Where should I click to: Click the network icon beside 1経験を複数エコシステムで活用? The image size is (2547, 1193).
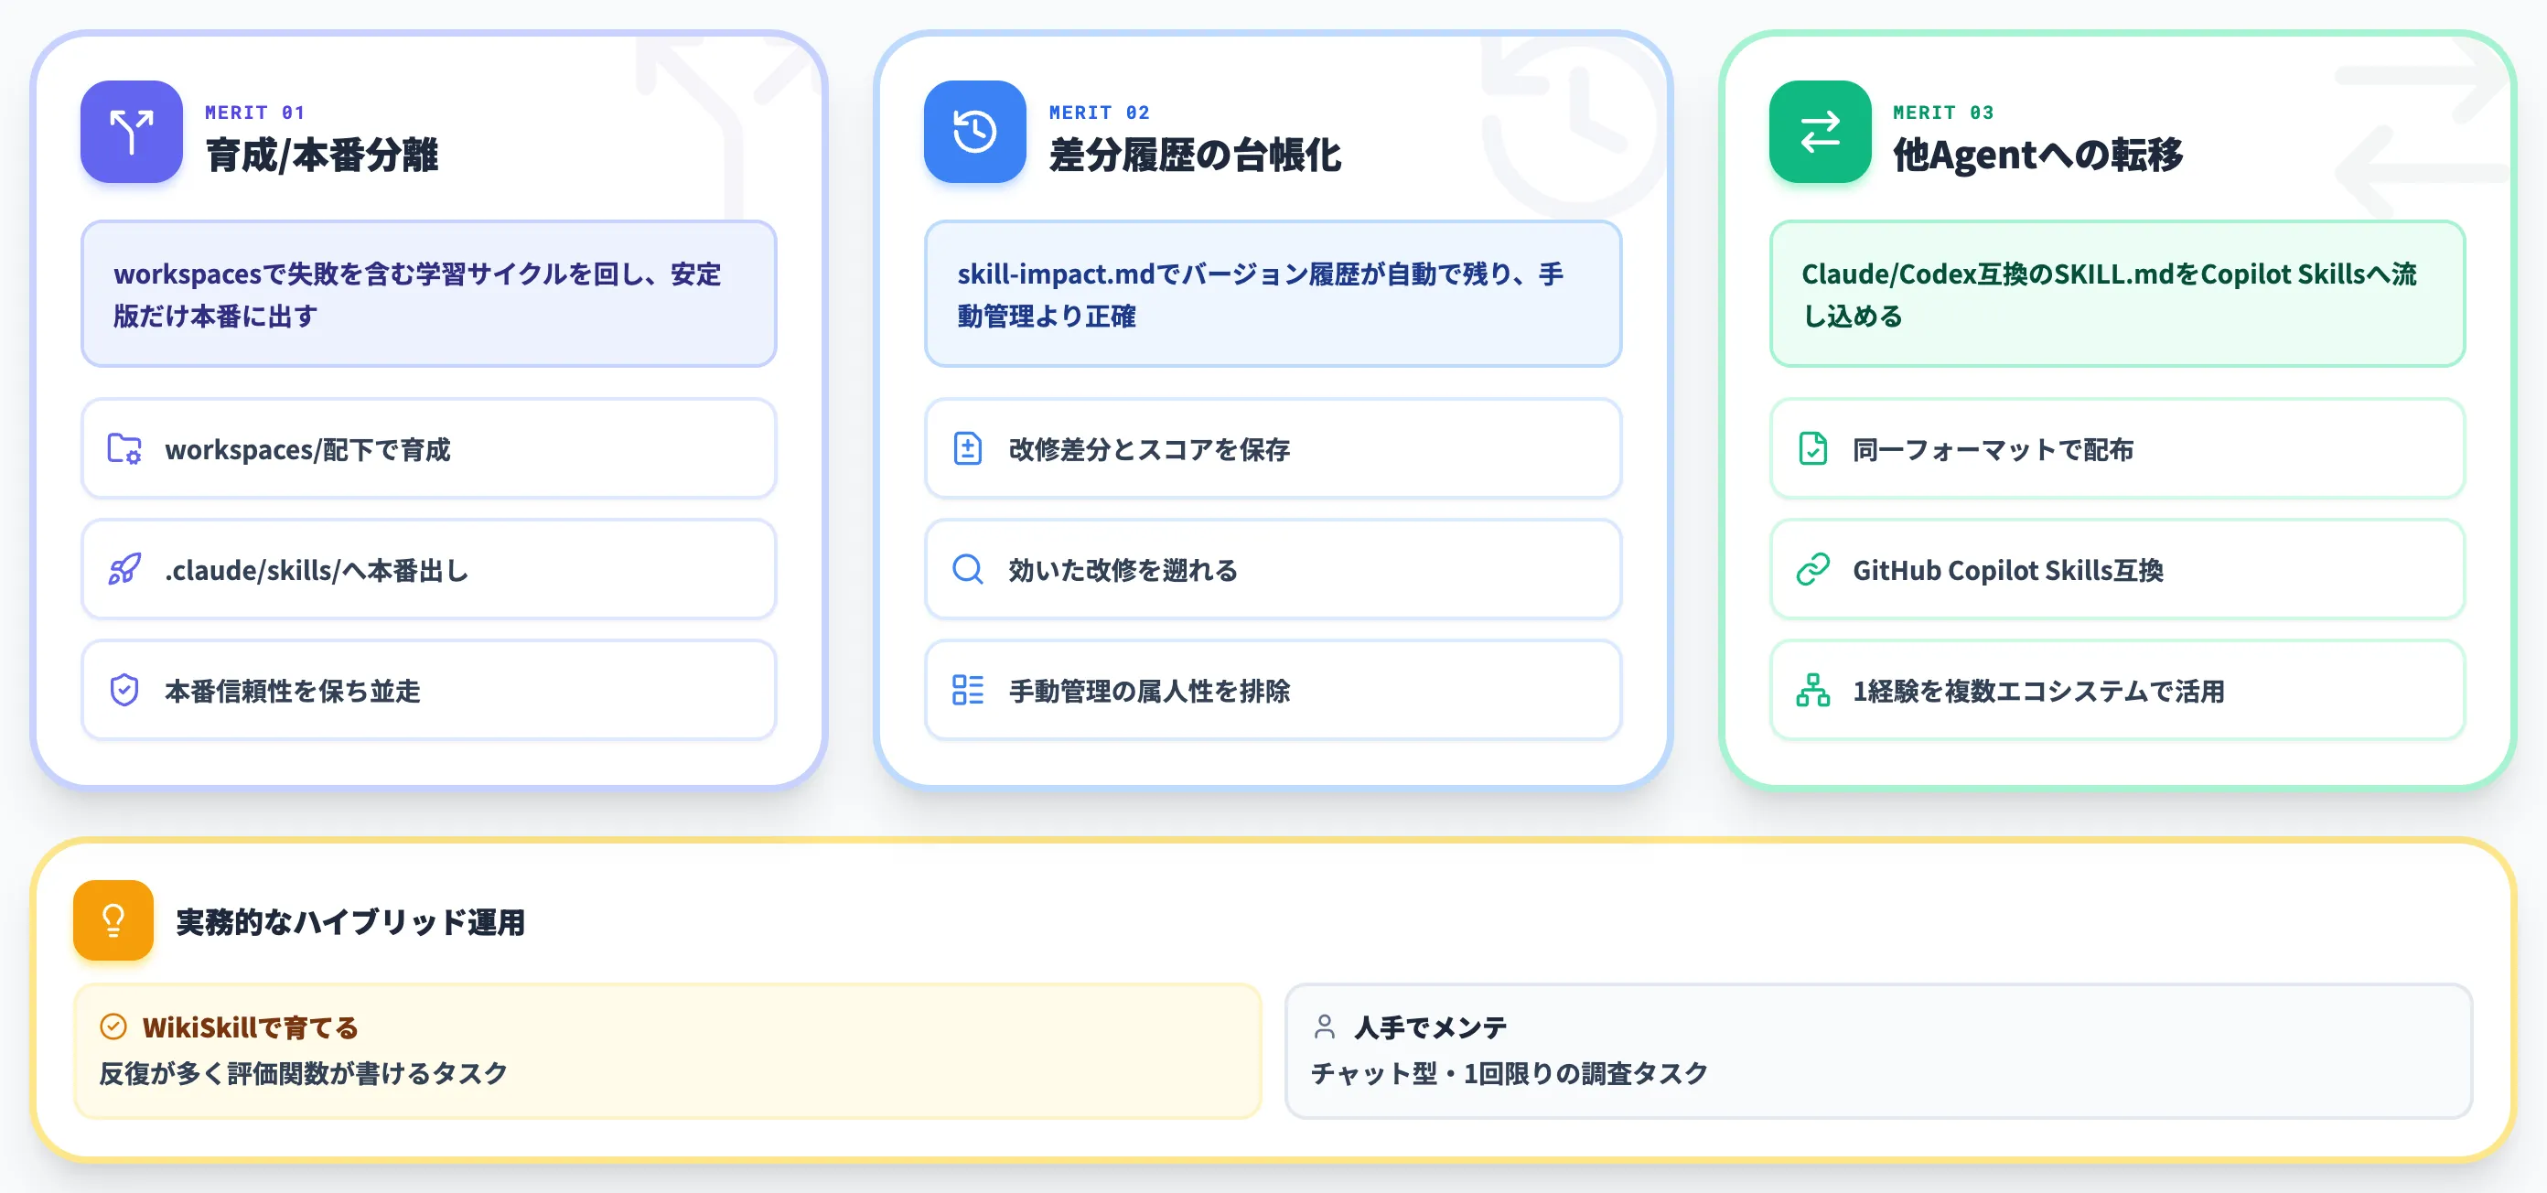tap(1813, 690)
